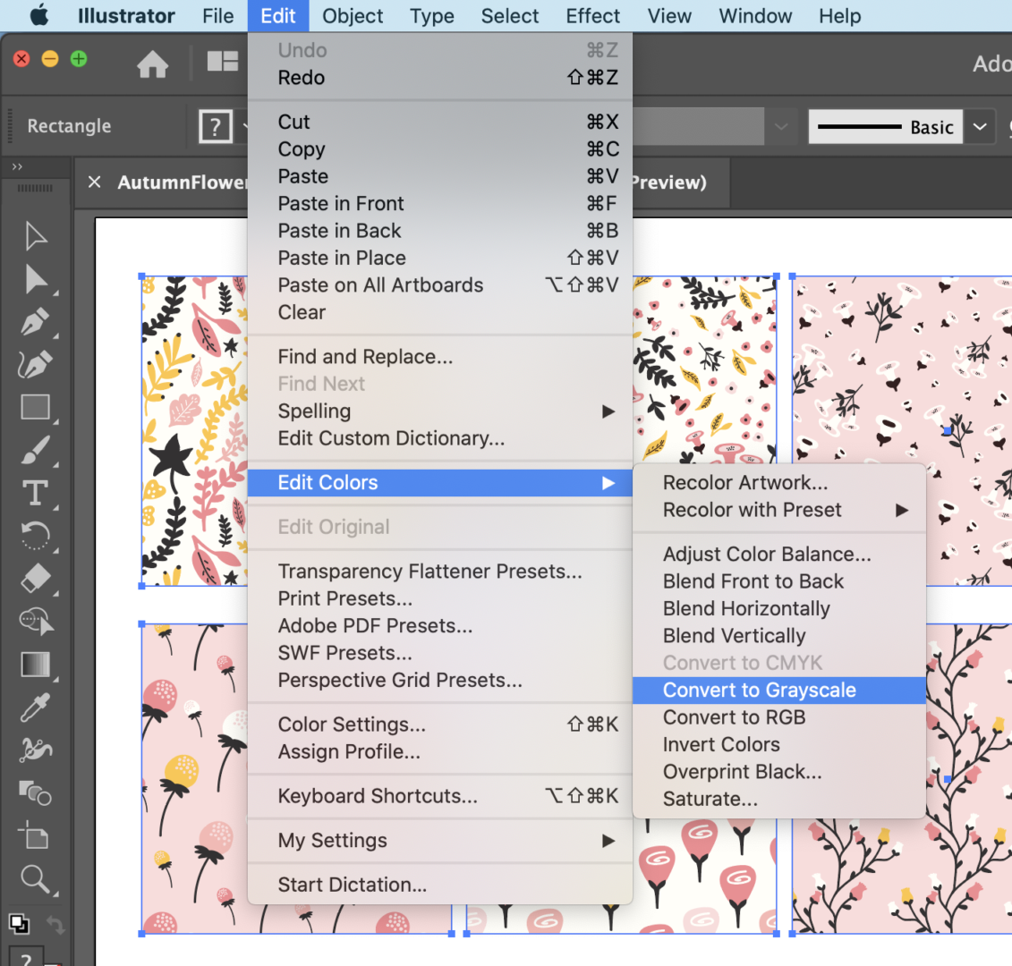Choose the Eraser tool
Screen dimensions: 1012x966
pyautogui.click(x=35, y=579)
